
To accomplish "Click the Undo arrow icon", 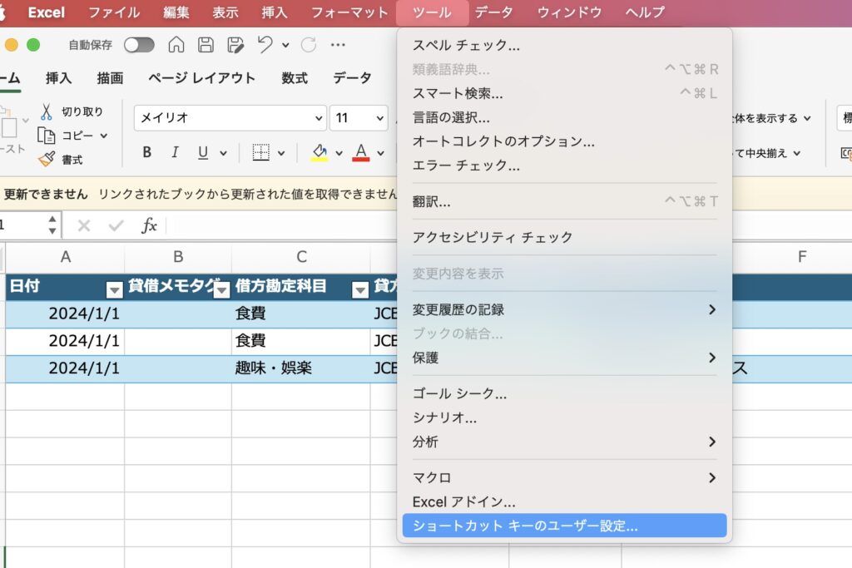I will (265, 45).
